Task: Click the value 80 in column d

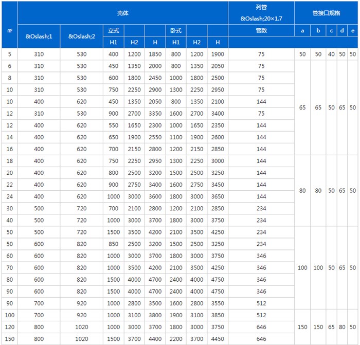Action: click(342, 327)
